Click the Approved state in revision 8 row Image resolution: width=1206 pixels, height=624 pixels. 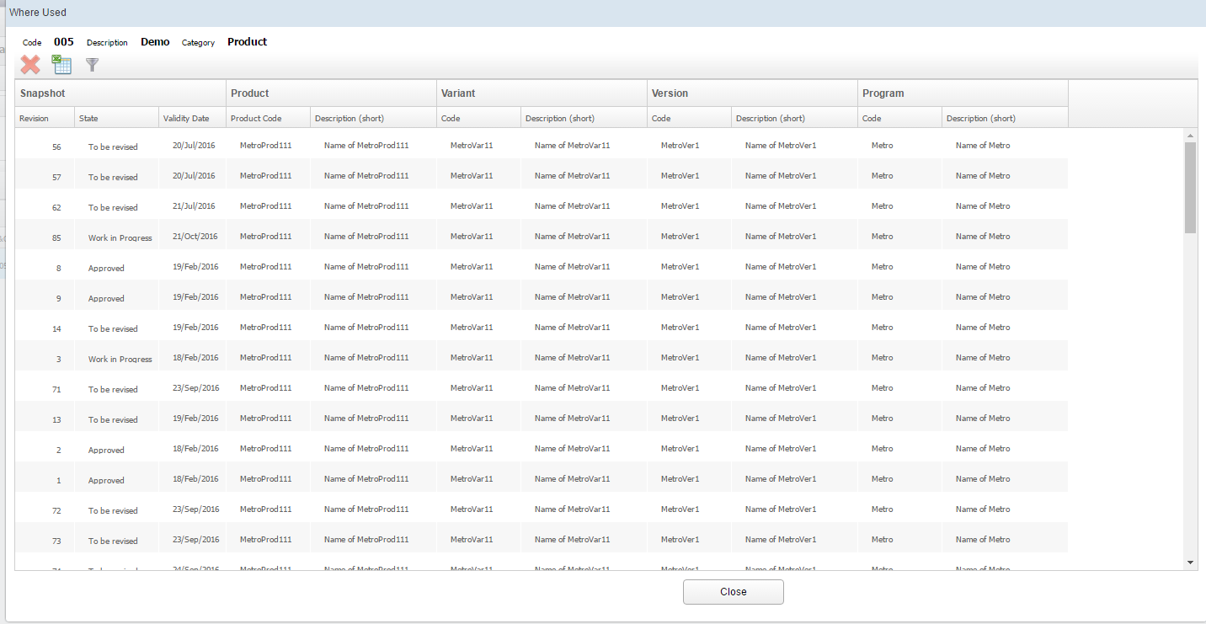click(x=106, y=269)
